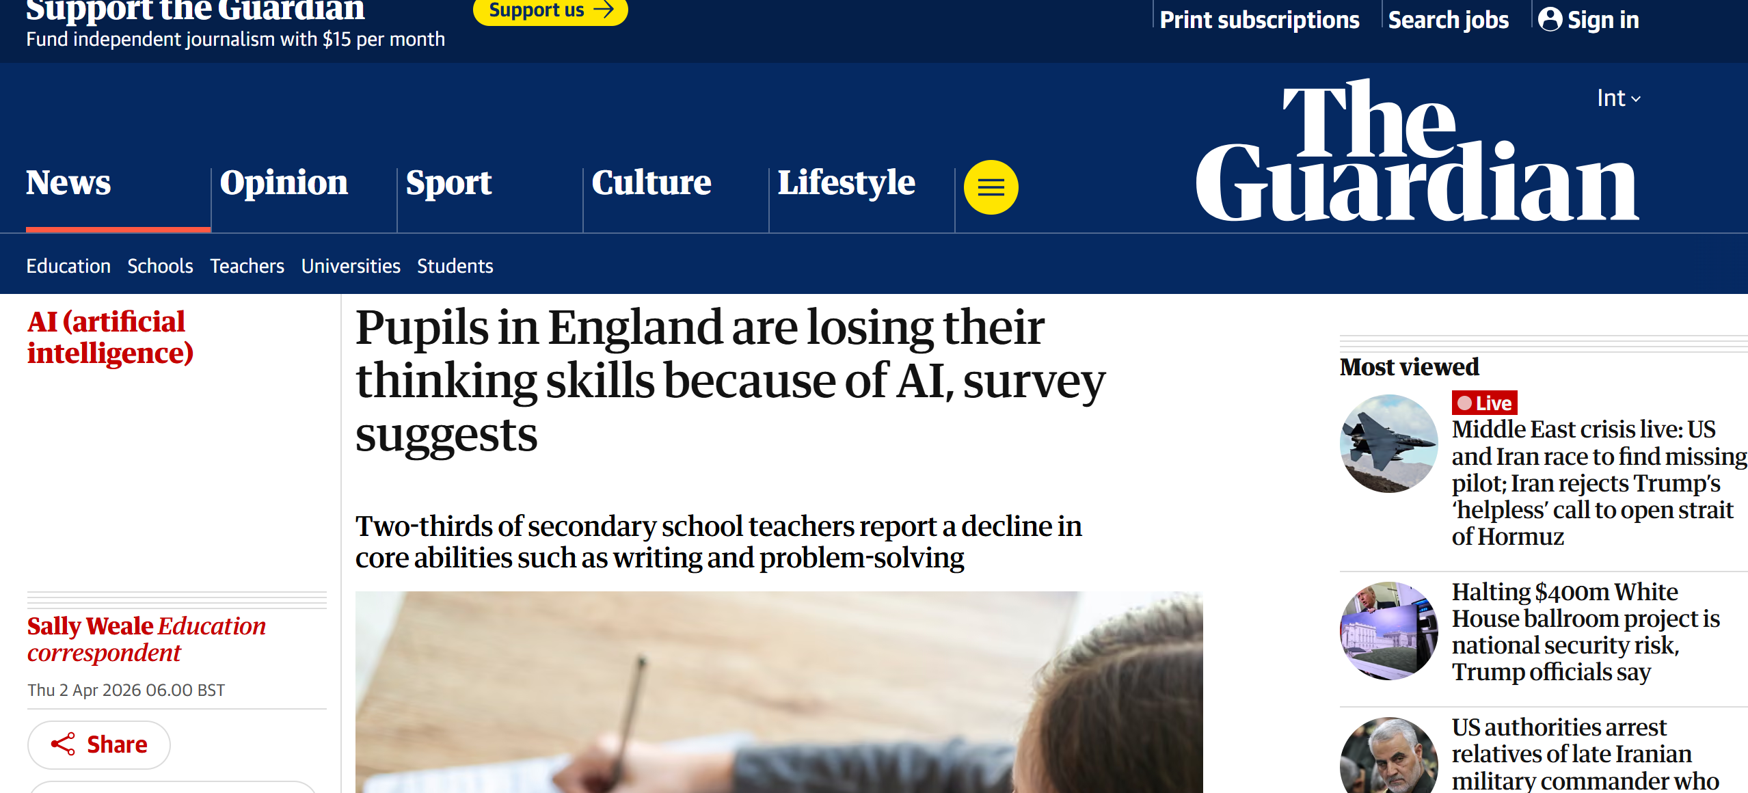The image size is (1748, 793).
Task: Open the Universities subsection link
Action: (x=351, y=266)
